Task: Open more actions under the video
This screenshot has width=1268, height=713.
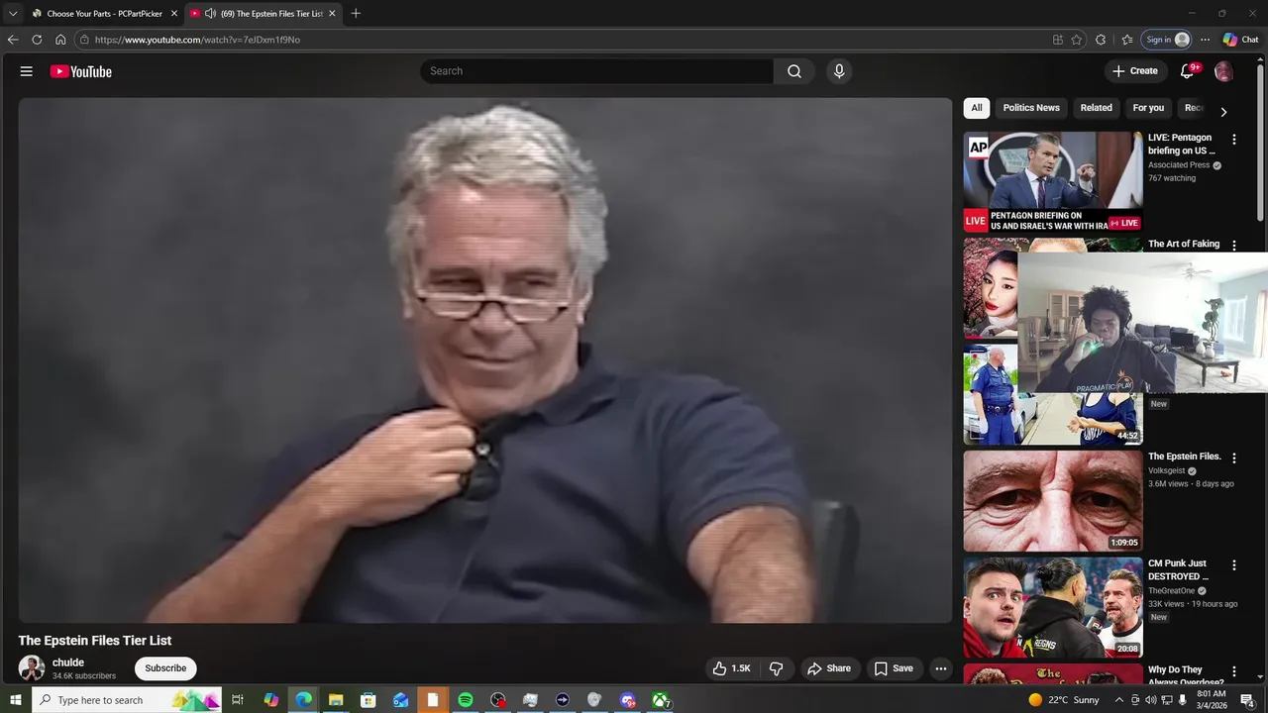Action: pyautogui.click(x=941, y=668)
